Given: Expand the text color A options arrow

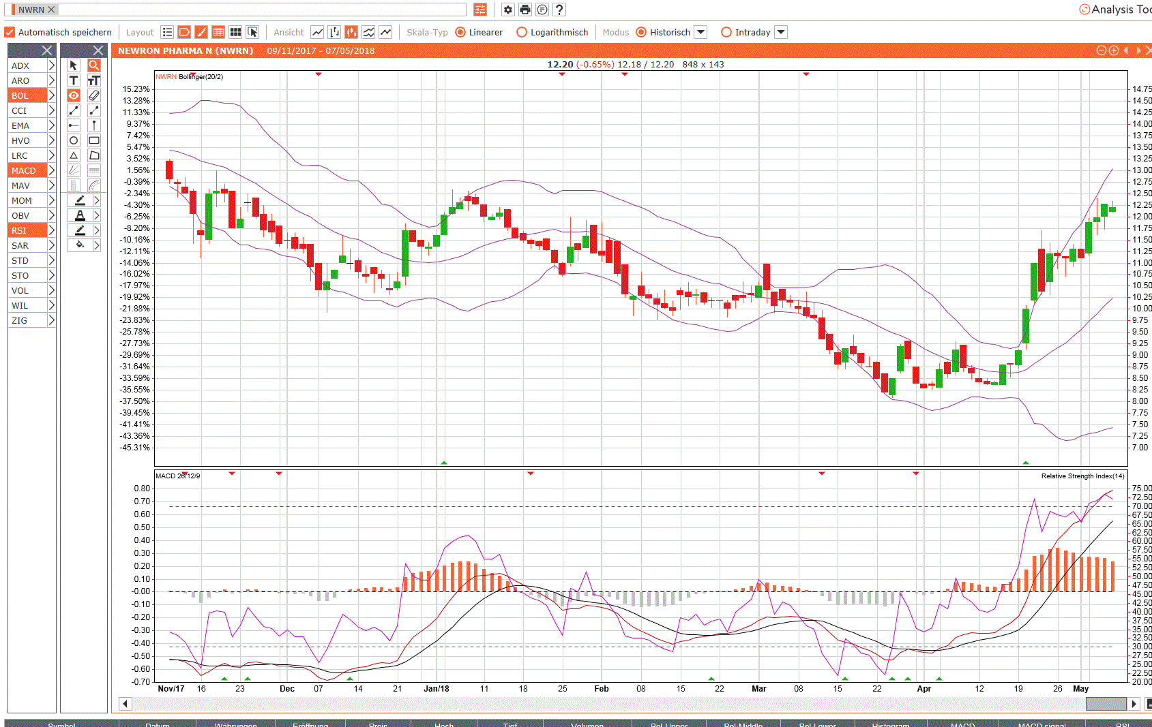Looking at the screenshot, I should click(97, 215).
